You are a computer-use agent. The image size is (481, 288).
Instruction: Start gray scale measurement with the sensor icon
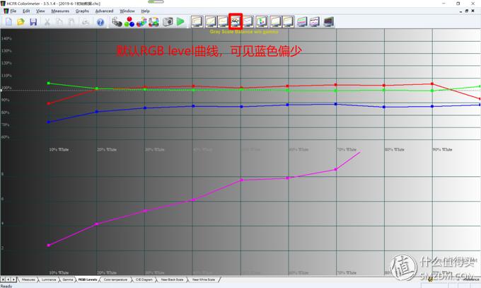117,22
